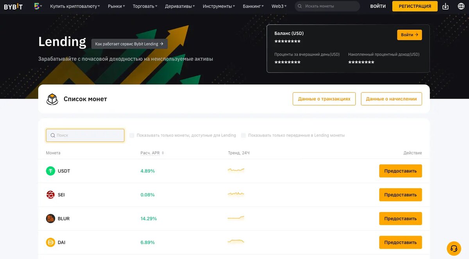The image size is (469, 259).
Task: Open the language globe icon
Action: (x=461, y=6)
